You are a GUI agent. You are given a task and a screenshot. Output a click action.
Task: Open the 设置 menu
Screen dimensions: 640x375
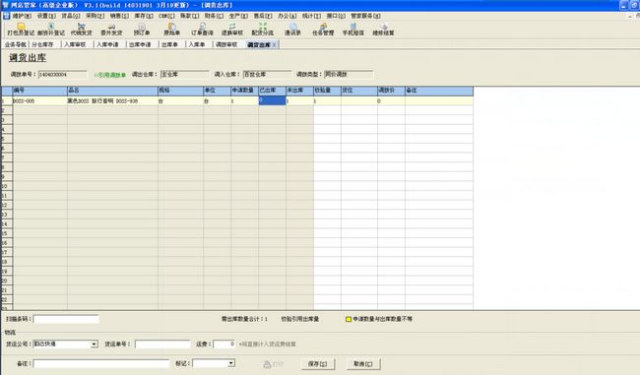coord(46,16)
